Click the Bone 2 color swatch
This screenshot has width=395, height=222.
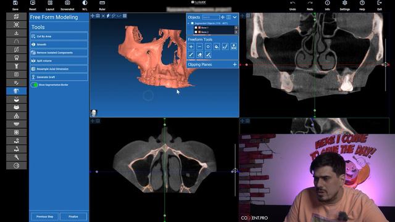pos(199,32)
